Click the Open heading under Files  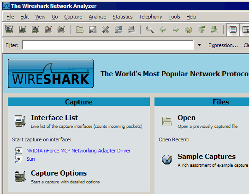coord(186,118)
